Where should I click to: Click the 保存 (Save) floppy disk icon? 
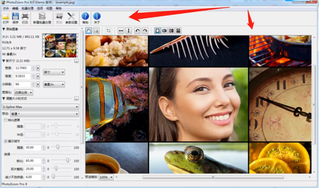click(x=15, y=17)
